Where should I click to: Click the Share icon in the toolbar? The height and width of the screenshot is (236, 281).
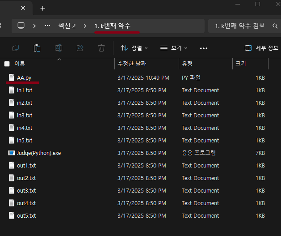click(80, 48)
